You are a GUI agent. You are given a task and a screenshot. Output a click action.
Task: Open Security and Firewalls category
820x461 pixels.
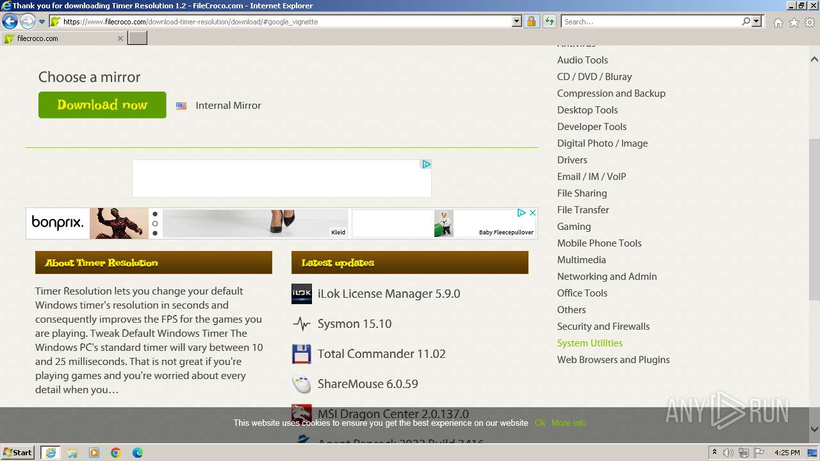point(603,327)
